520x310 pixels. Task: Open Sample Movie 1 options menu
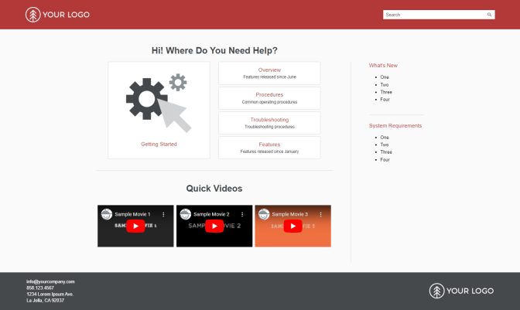163,214
